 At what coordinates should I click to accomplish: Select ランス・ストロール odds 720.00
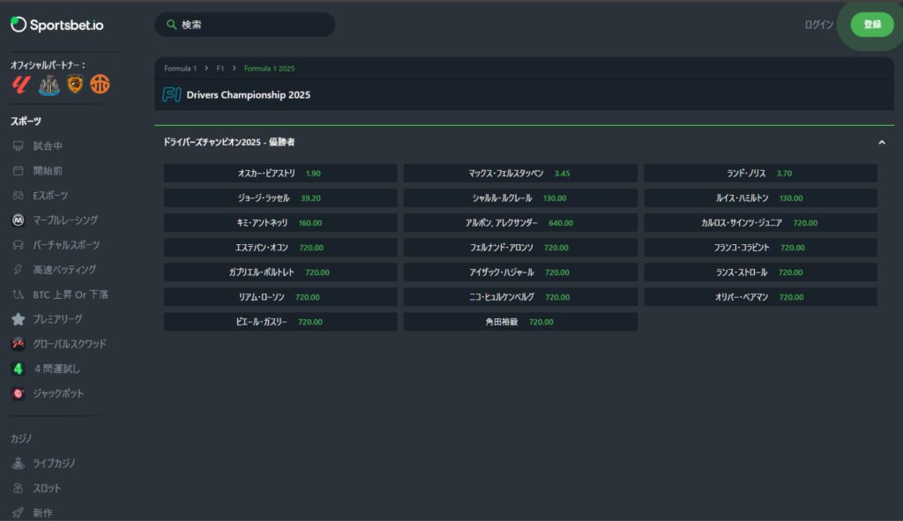[x=761, y=272]
